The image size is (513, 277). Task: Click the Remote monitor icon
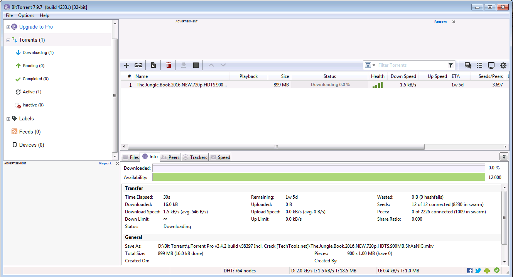[491, 65]
